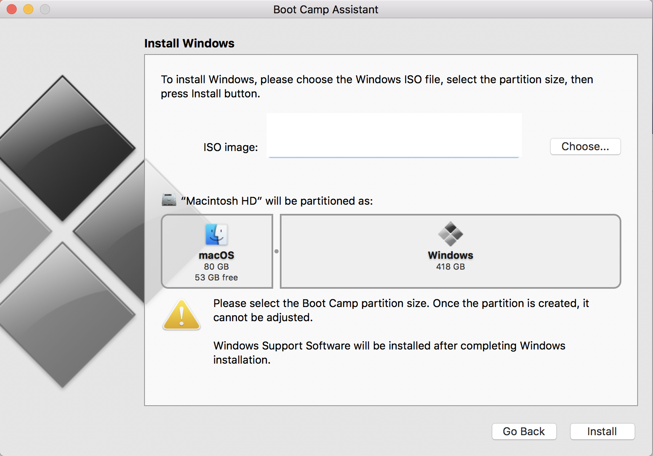This screenshot has width=653, height=456.
Task: Click the "Boot Camp Assistant" window title
Action: click(x=326, y=10)
